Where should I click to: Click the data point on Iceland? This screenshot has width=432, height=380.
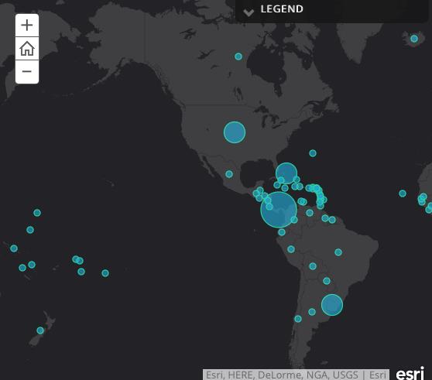click(414, 39)
